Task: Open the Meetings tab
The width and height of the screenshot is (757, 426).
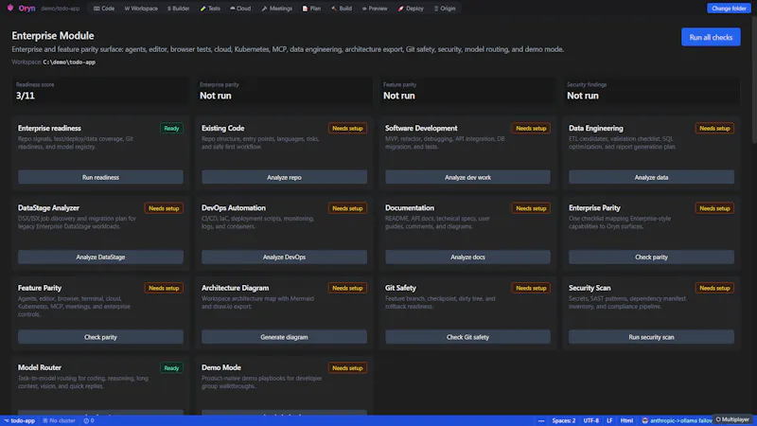Action: tap(277, 9)
